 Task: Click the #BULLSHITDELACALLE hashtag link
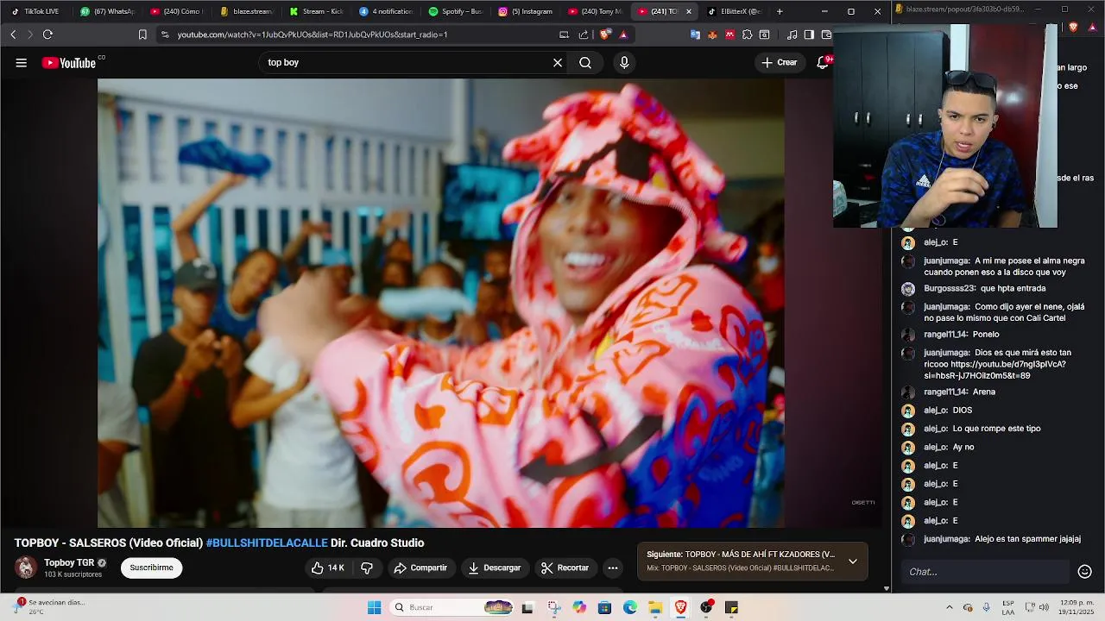[x=267, y=543]
